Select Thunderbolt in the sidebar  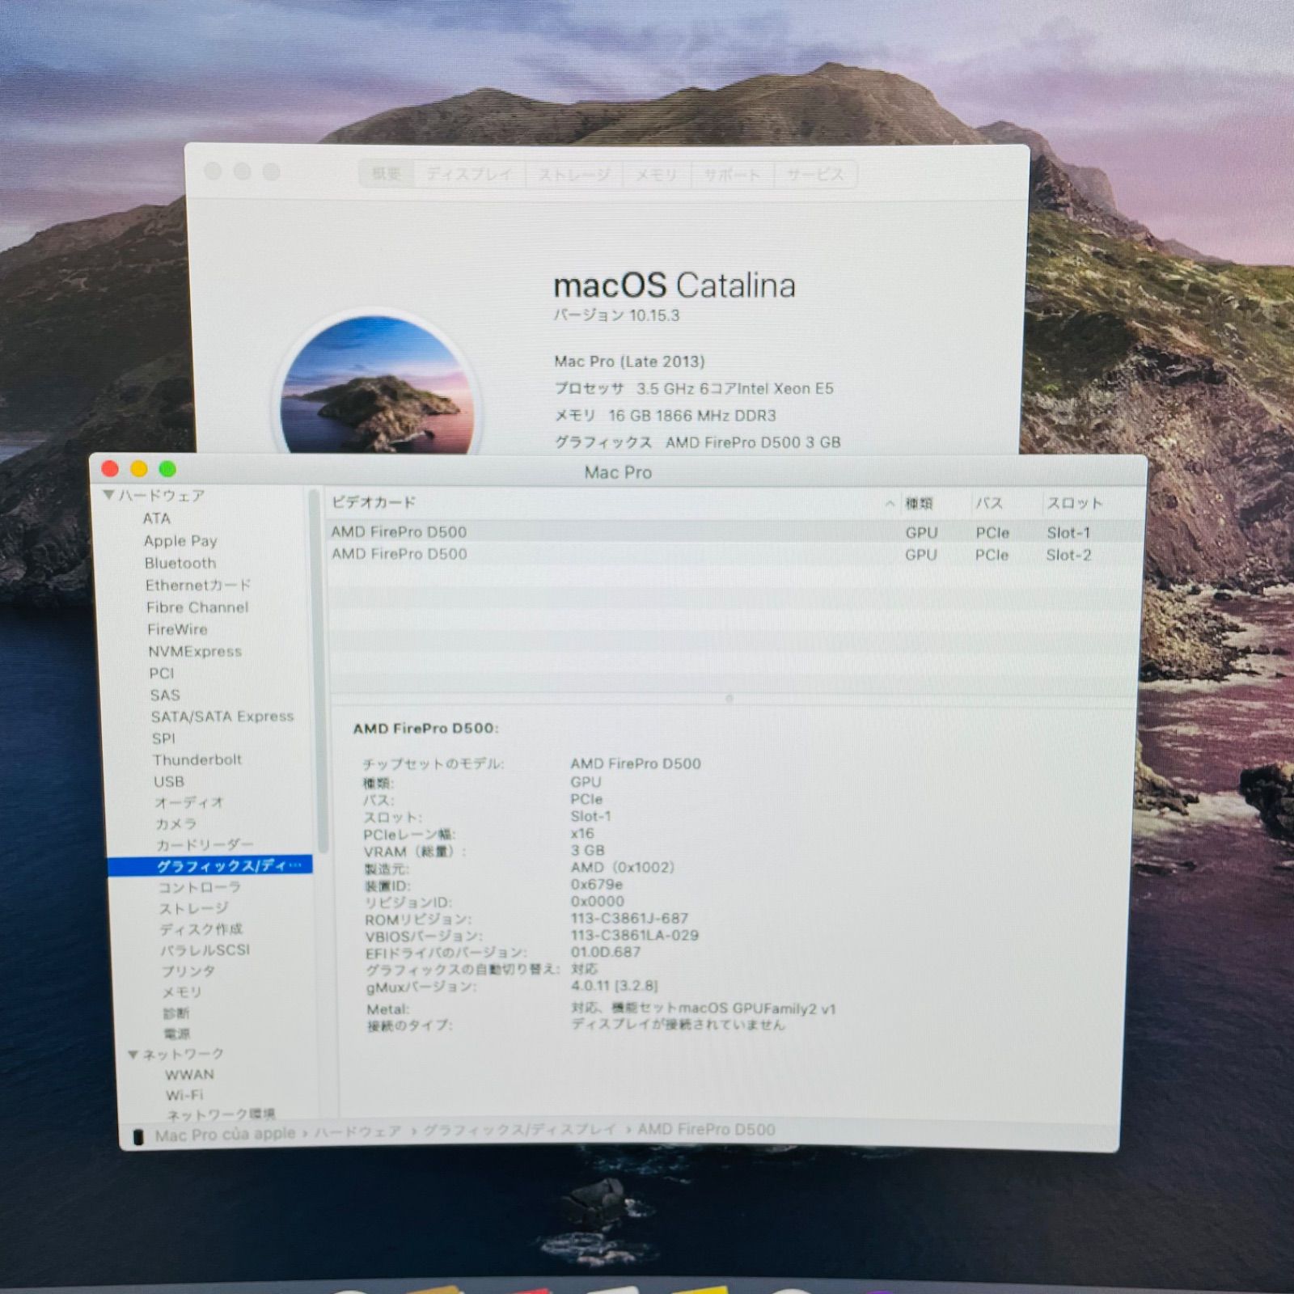(197, 759)
